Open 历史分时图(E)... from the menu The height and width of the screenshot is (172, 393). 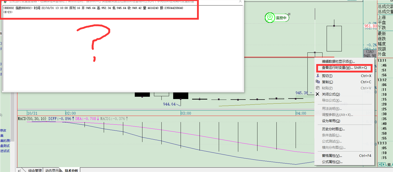pos(344,129)
